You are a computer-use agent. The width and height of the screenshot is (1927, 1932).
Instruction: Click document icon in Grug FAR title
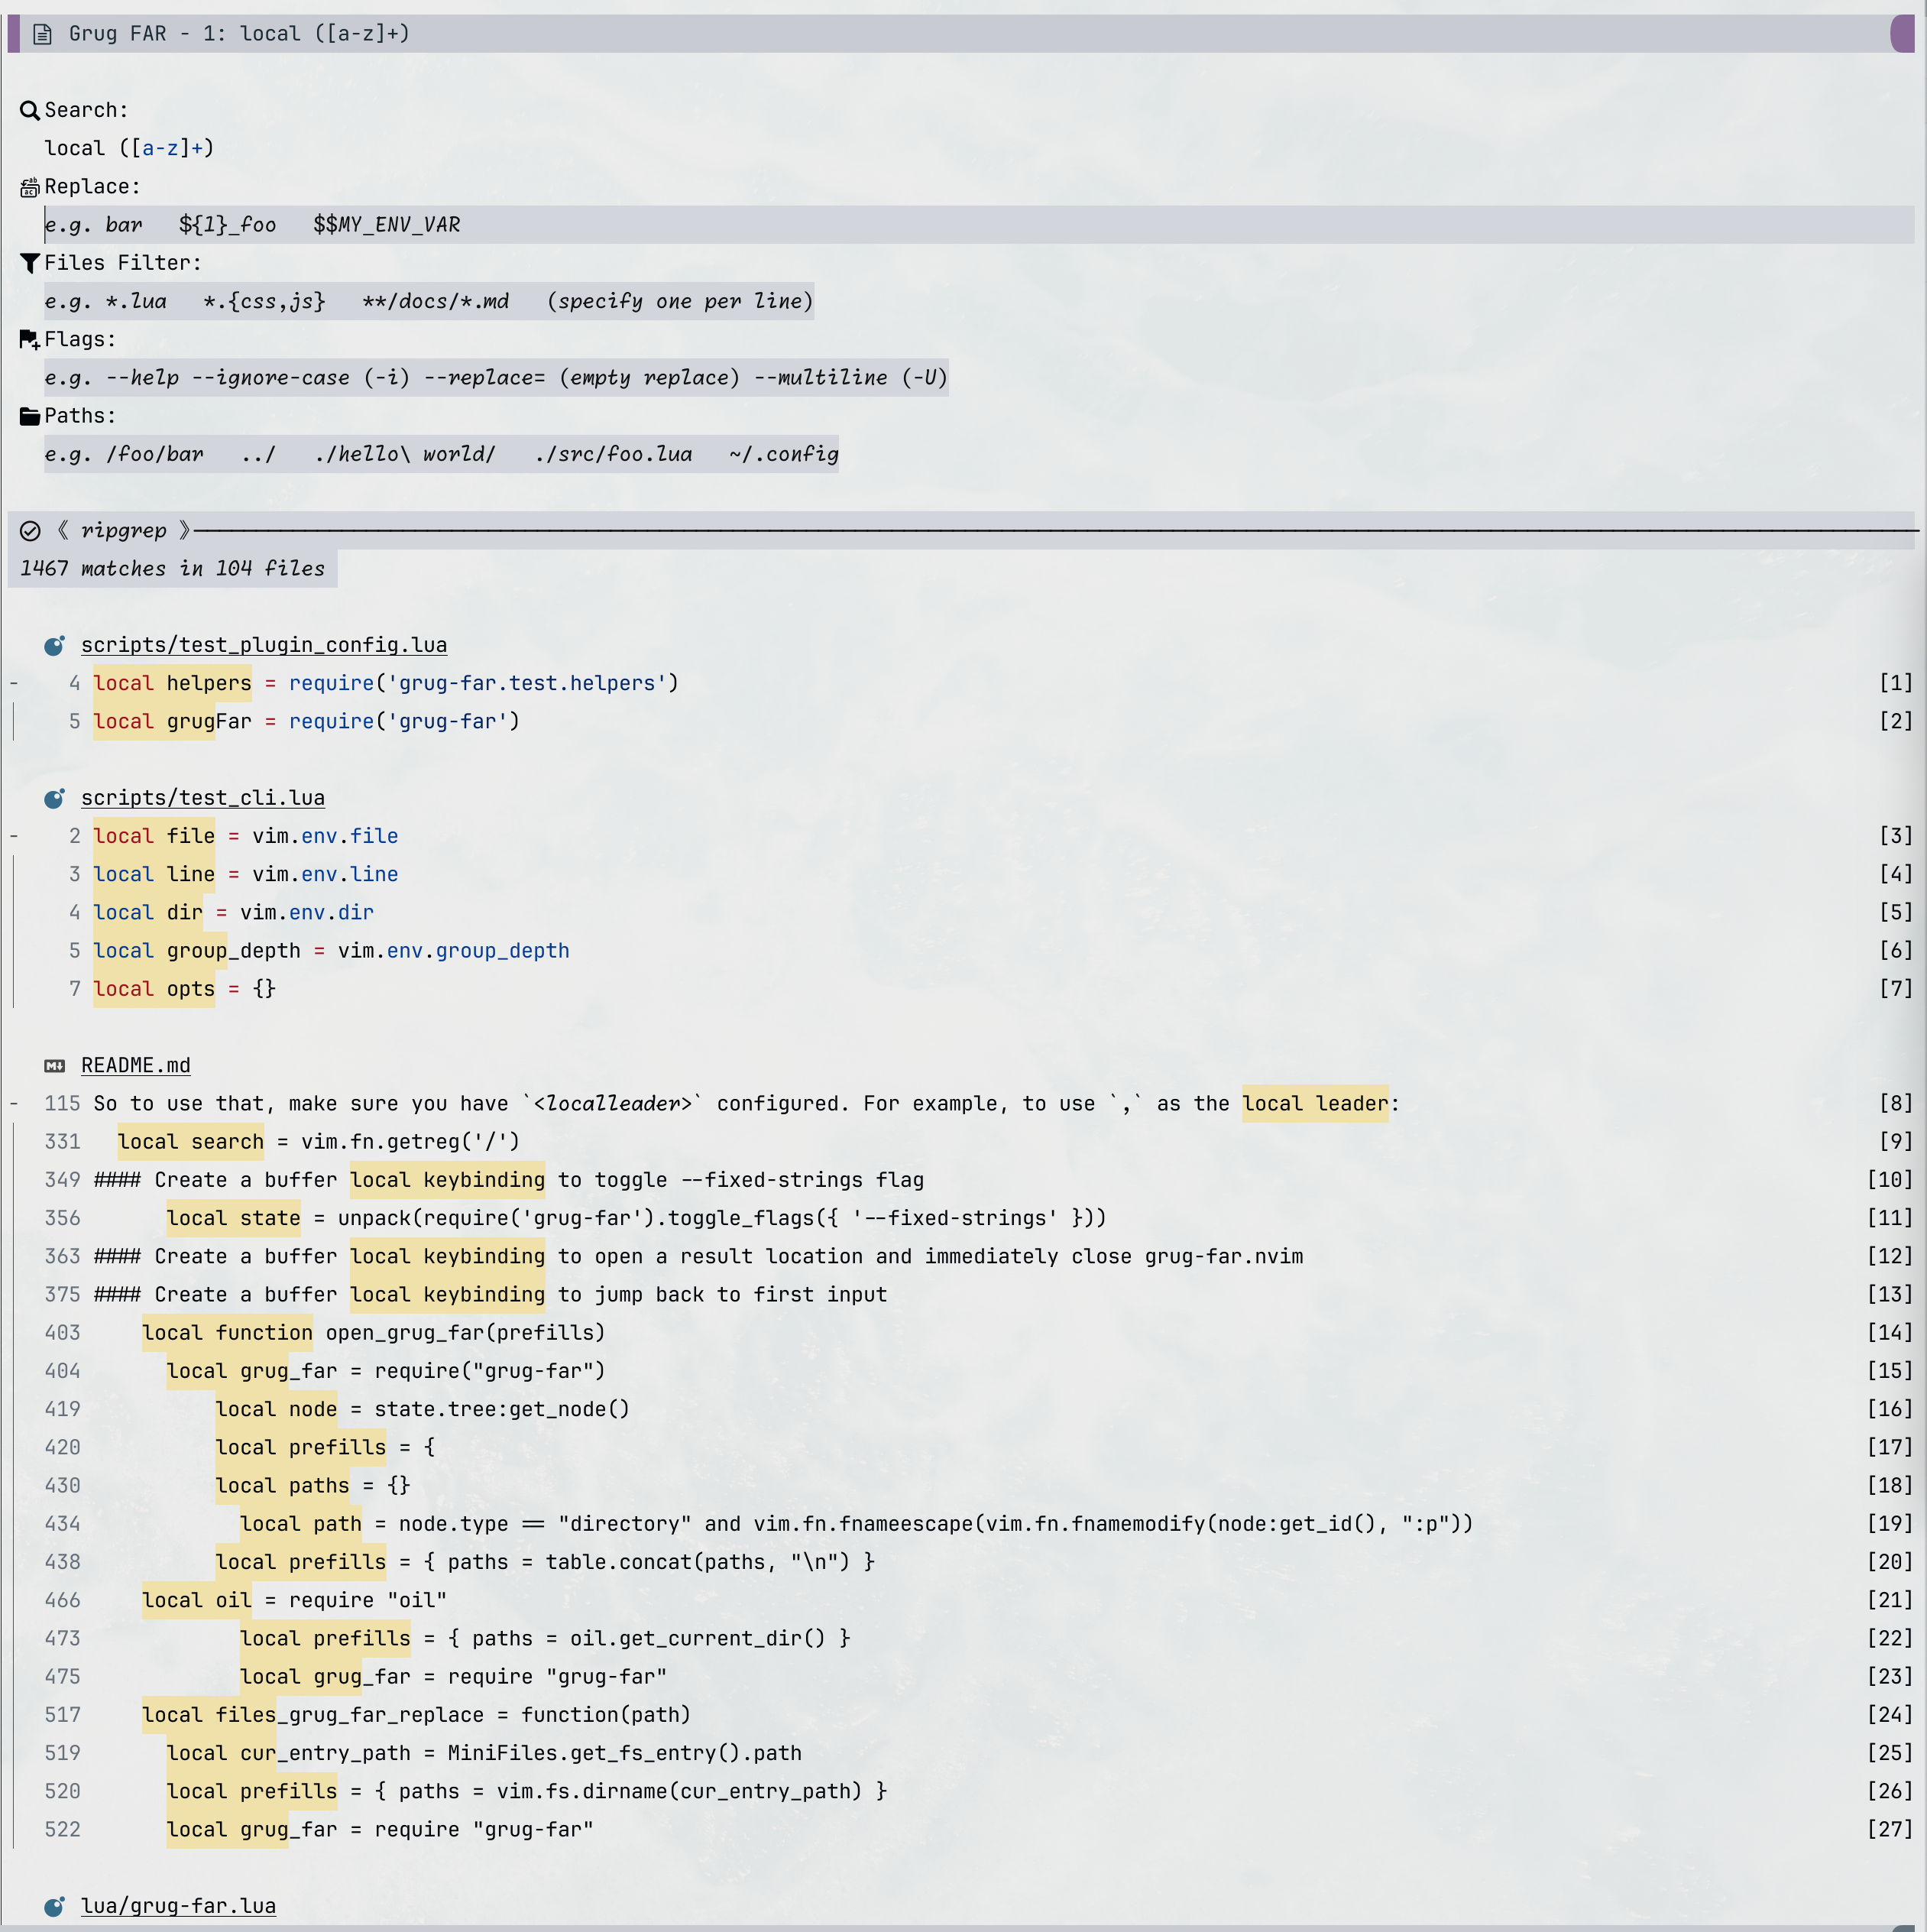tap(42, 35)
